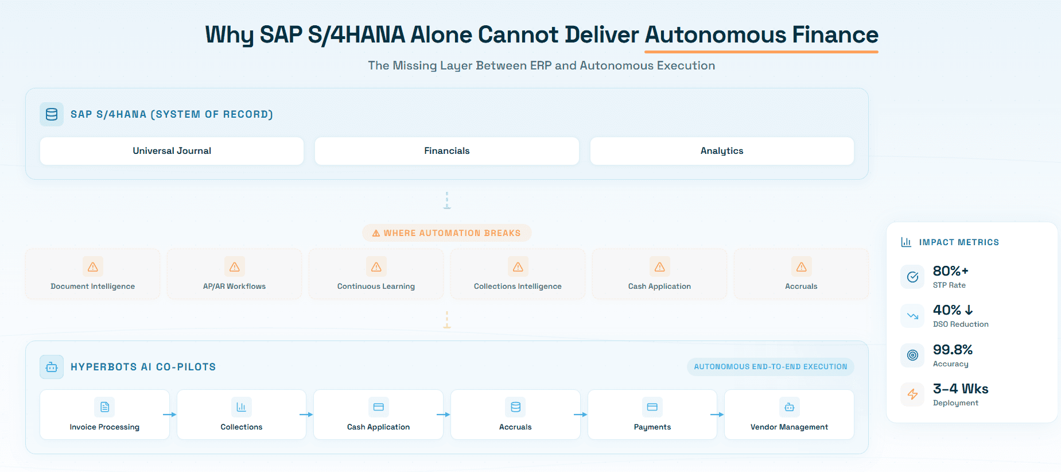Click the SAP S/4HANA (System of Record) heading
This screenshot has width=1061, height=472.
point(172,114)
